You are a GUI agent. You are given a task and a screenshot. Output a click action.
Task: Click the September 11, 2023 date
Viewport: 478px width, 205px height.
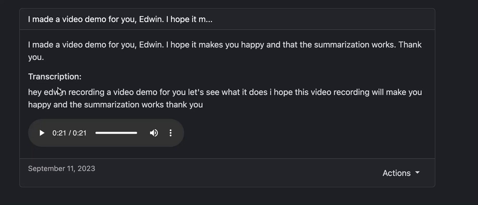coord(62,169)
